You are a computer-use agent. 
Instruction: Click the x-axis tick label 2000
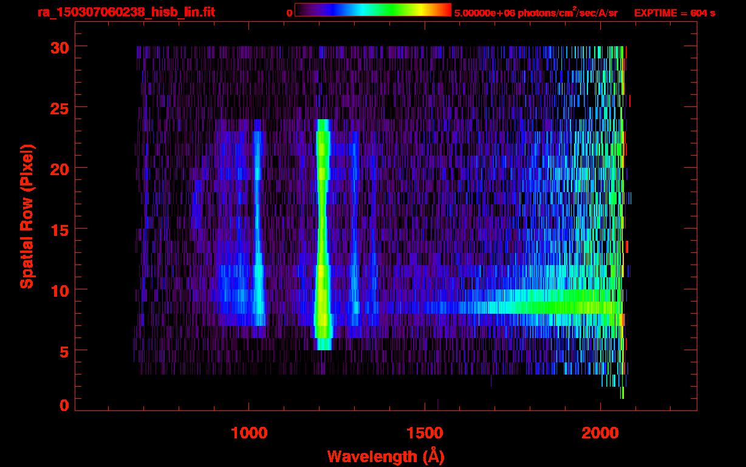pos(600,432)
